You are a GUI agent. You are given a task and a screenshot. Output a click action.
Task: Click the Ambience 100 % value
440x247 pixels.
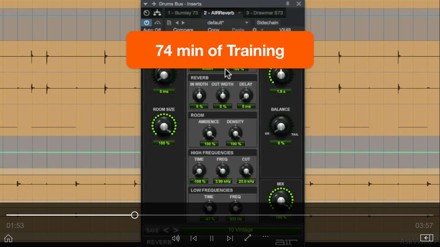click(x=209, y=144)
